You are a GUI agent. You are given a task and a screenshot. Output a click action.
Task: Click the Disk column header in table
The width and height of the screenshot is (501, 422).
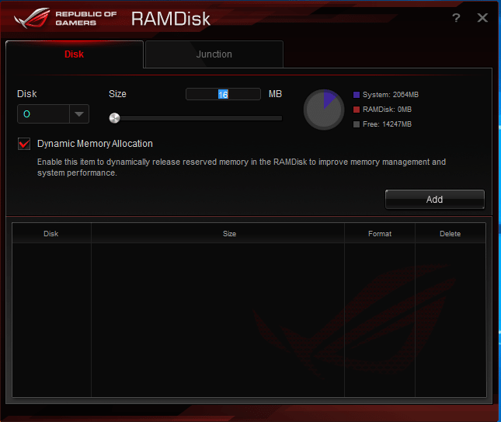[x=51, y=234]
